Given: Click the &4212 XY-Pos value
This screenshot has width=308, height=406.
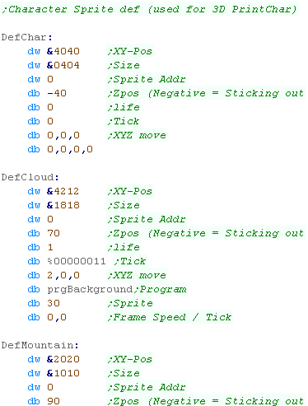Looking at the screenshot, I should 63,191.
